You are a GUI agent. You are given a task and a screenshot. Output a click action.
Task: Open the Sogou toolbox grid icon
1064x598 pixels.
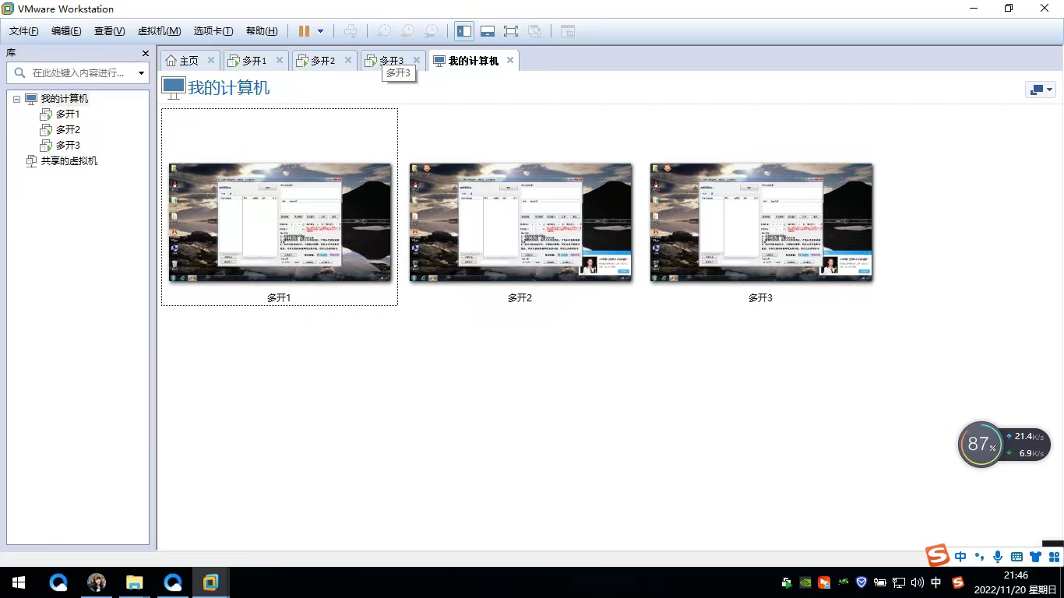(1054, 557)
